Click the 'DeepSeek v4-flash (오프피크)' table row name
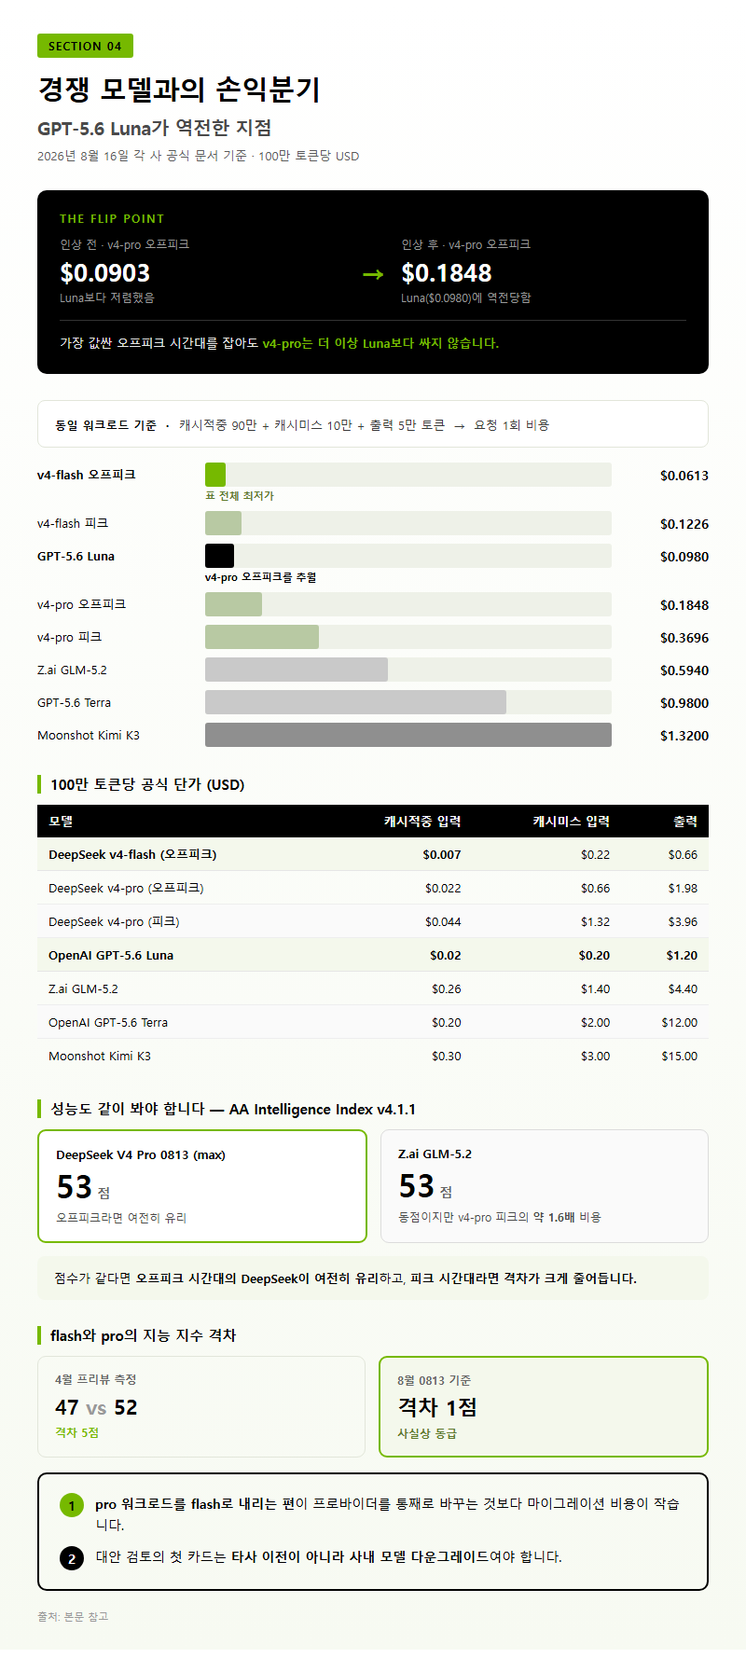 pos(132,854)
